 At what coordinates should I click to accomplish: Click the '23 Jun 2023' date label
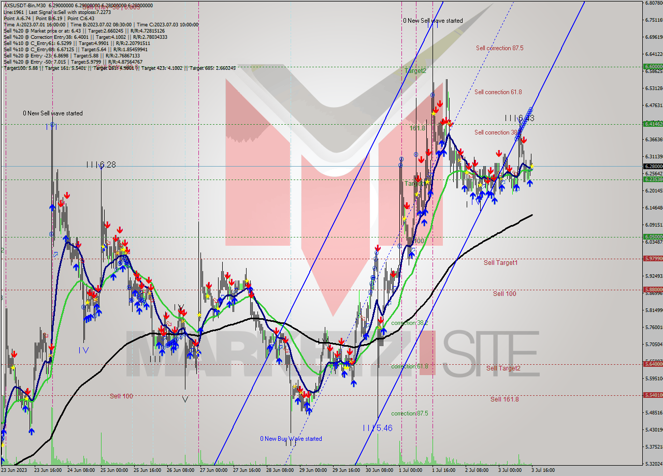click(13, 470)
